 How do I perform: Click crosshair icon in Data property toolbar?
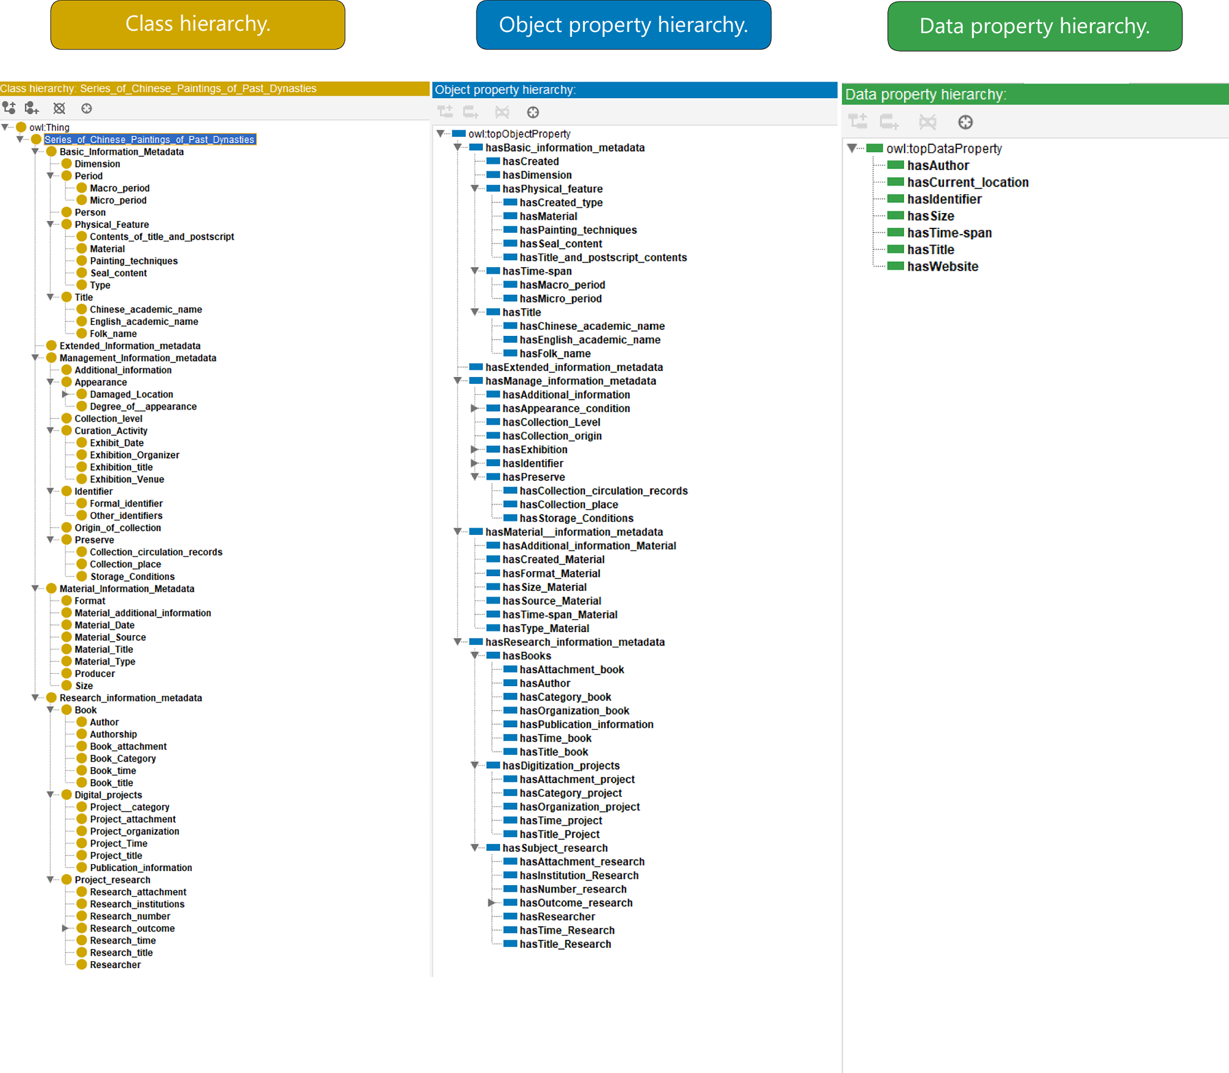click(965, 122)
